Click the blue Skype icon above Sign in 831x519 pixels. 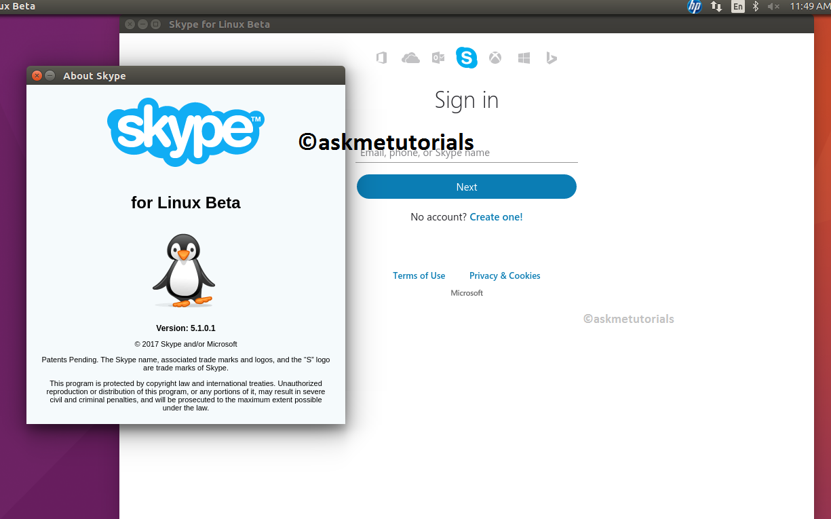tap(467, 58)
